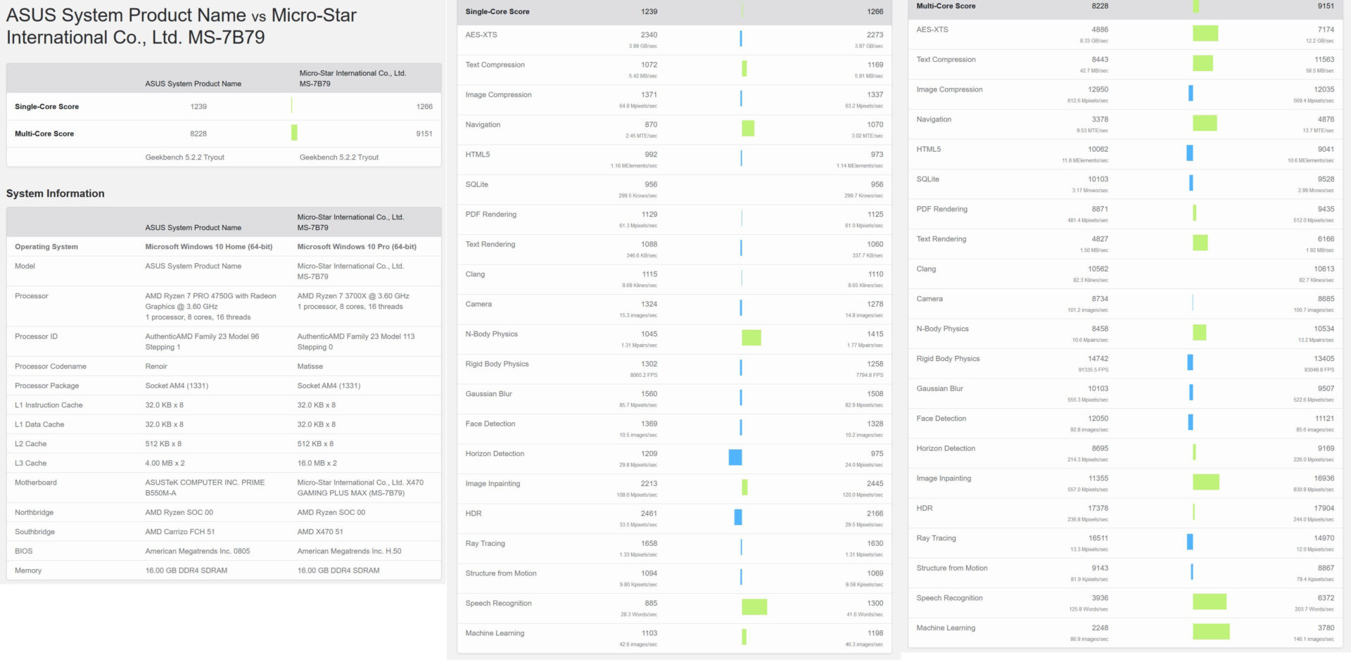Click the 'Processor Package' row label
1351x662 pixels.
(46, 386)
